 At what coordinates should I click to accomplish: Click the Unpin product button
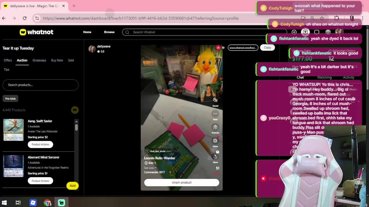(x=182, y=183)
